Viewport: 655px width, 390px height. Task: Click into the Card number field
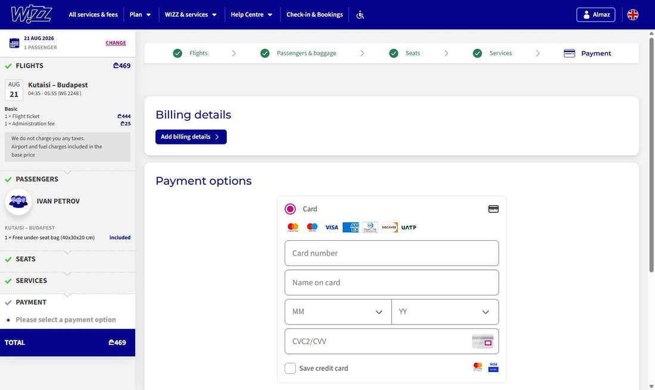pyautogui.click(x=392, y=253)
